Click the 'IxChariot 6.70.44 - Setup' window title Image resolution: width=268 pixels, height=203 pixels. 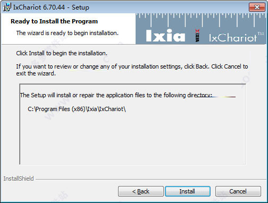tap(51, 7)
